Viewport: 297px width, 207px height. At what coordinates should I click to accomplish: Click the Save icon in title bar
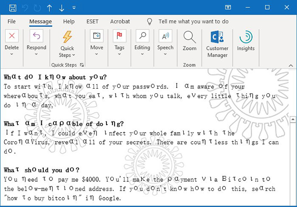[x=13, y=7]
